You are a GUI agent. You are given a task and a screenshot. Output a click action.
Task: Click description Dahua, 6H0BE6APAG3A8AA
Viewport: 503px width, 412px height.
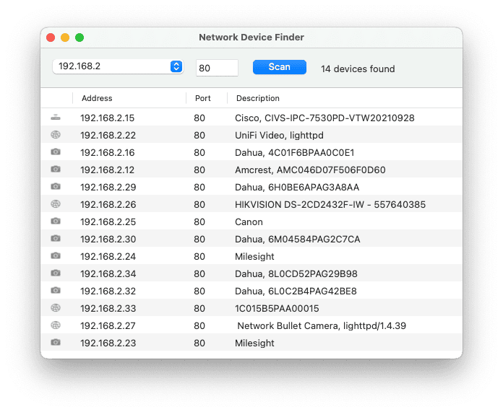tap(297, 188)
